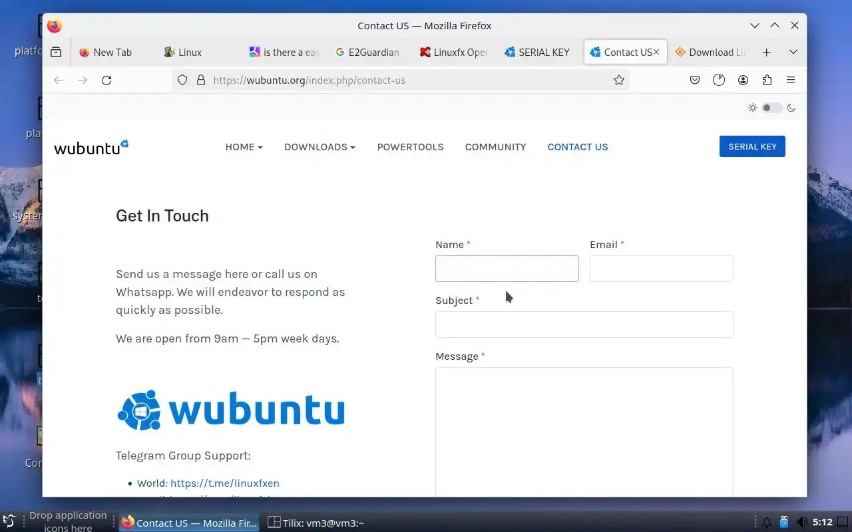
Task: Select the Firefox Contact US taskbar button
Action: 189,523
